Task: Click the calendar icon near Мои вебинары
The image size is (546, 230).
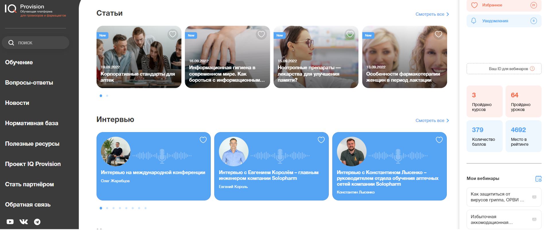Action: point(538,179)
